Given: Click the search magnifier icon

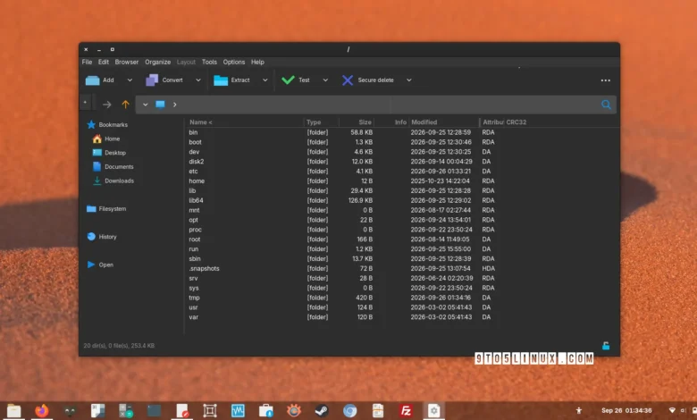Looking at the screenshot, I should click(x=606, y=105).
